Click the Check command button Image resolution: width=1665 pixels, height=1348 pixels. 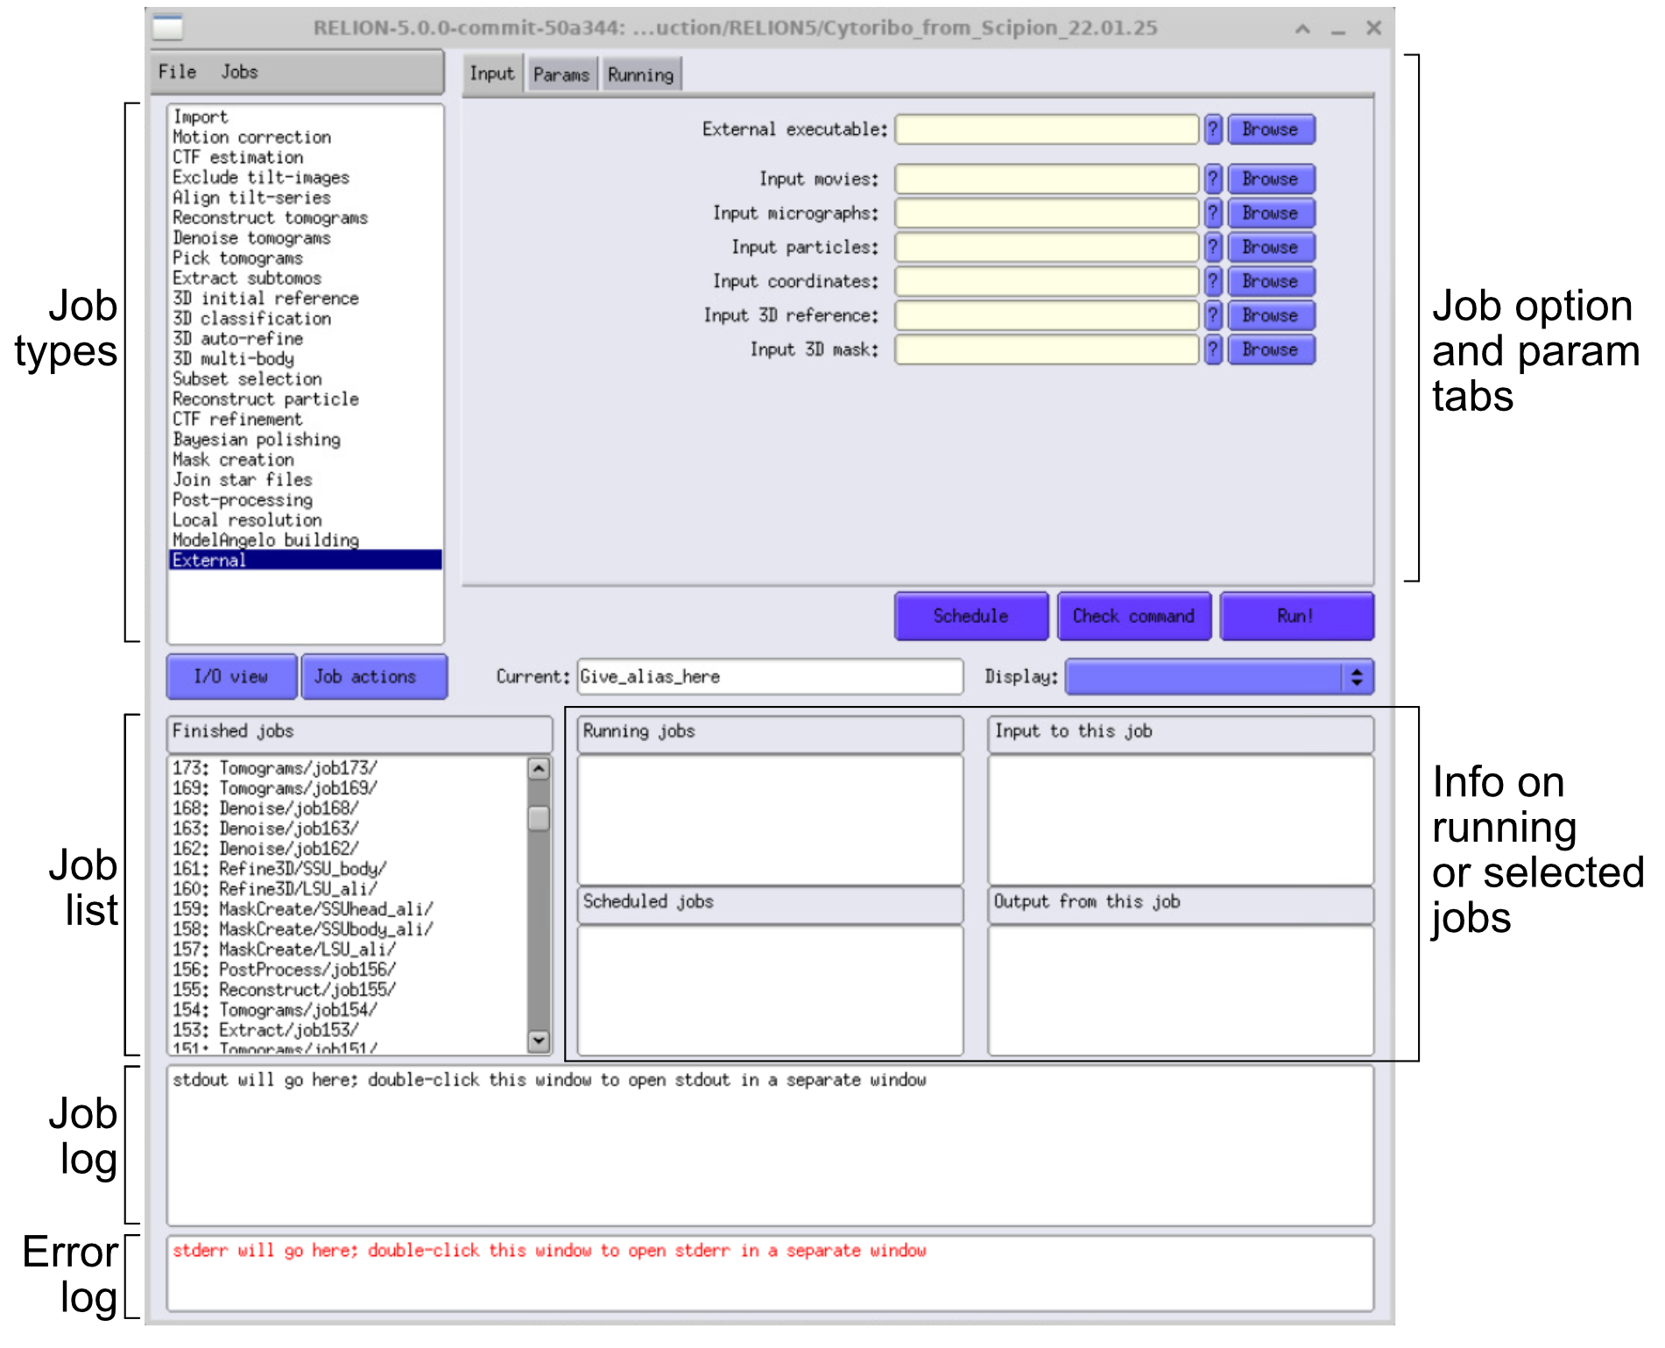pyautogui.click(x=1134, y=617)
